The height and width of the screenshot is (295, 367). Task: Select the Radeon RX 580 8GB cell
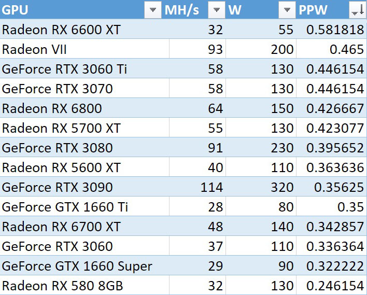[x=84, y=285]
